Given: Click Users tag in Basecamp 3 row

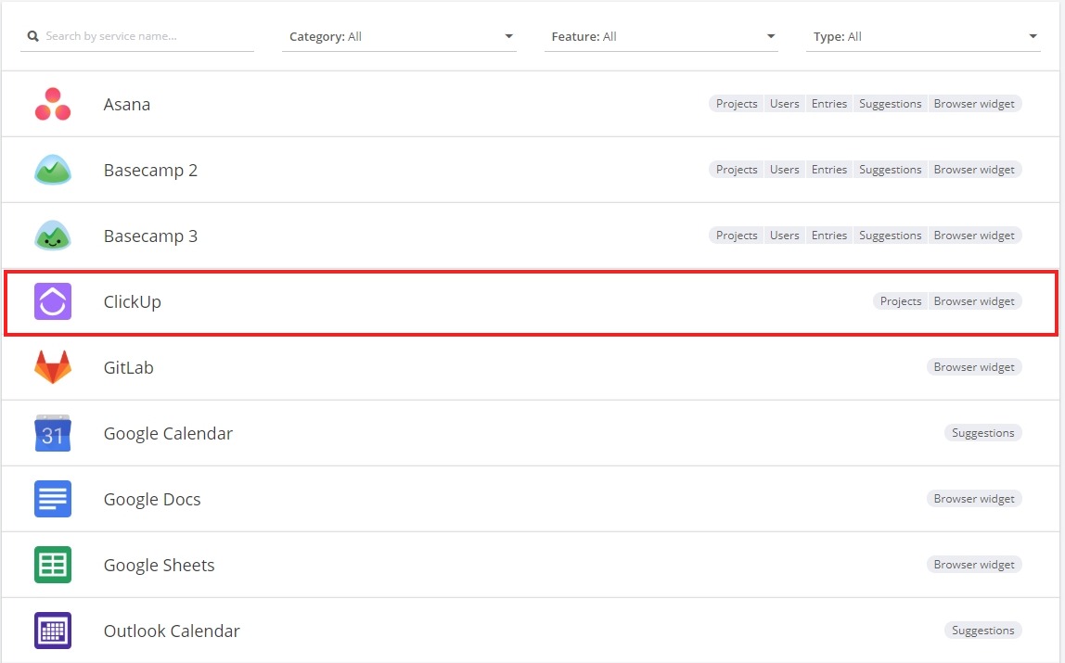Looking at the screenshot, I should tap(785, 236).
